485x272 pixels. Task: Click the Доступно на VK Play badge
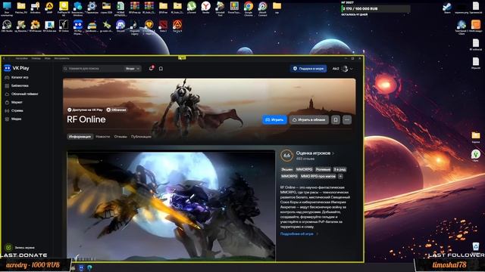(85, 110)
